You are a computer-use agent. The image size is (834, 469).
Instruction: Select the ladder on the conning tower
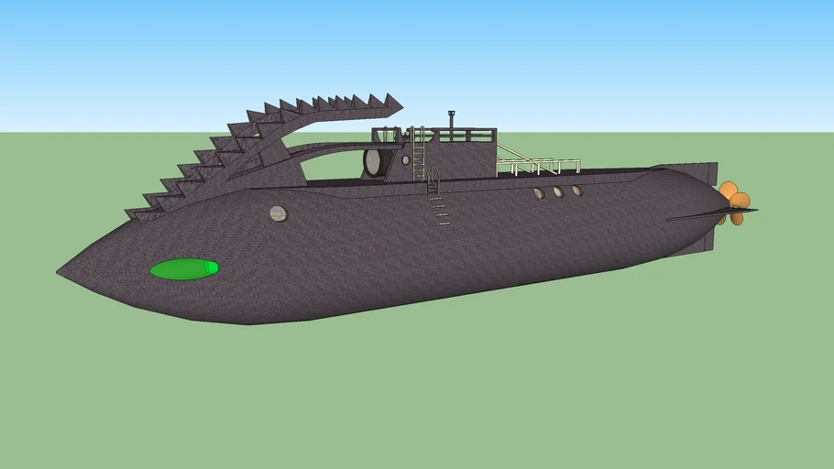(x=419, y=153)
